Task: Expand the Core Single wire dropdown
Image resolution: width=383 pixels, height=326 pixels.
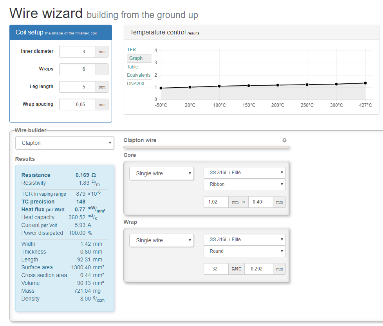Action: [161, 173]
